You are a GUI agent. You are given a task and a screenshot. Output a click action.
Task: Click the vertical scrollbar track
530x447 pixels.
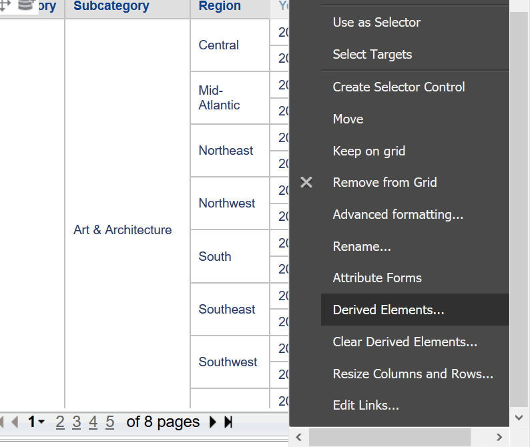(x=519, y=209)
